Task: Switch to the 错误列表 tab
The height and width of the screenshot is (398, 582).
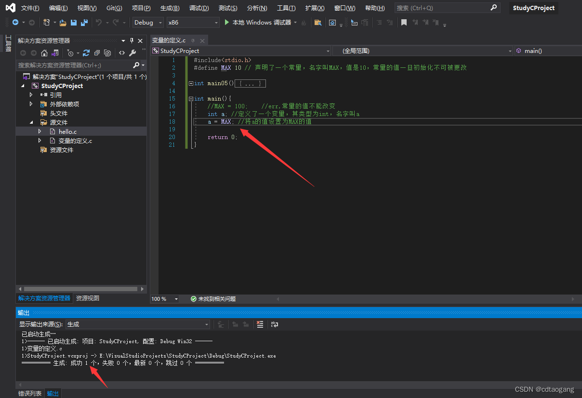Action: click(x=30, y=393)
